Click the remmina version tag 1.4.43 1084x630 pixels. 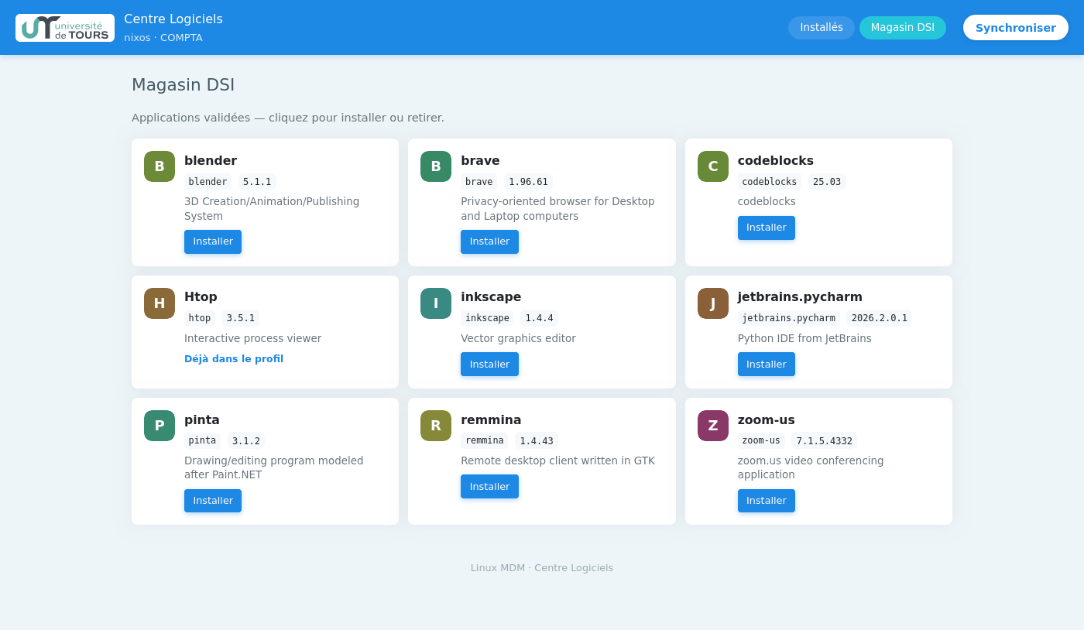[537, 440]
